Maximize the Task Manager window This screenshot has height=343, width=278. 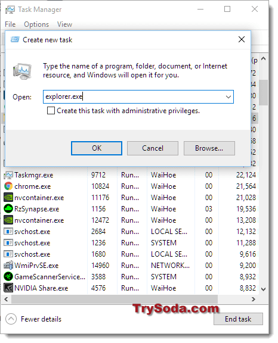coord(227,9)
